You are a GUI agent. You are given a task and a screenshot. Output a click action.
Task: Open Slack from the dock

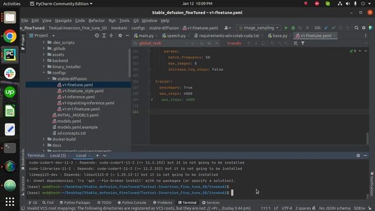tap(10, 73)
